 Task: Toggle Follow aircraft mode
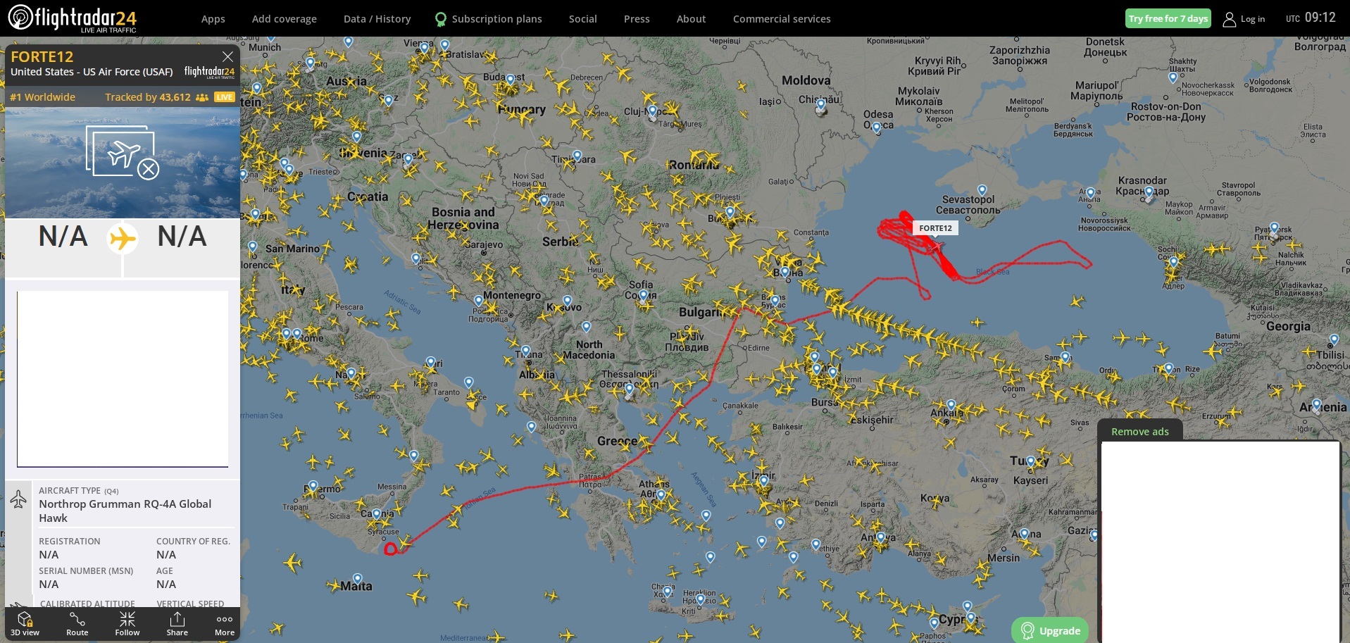127,624
